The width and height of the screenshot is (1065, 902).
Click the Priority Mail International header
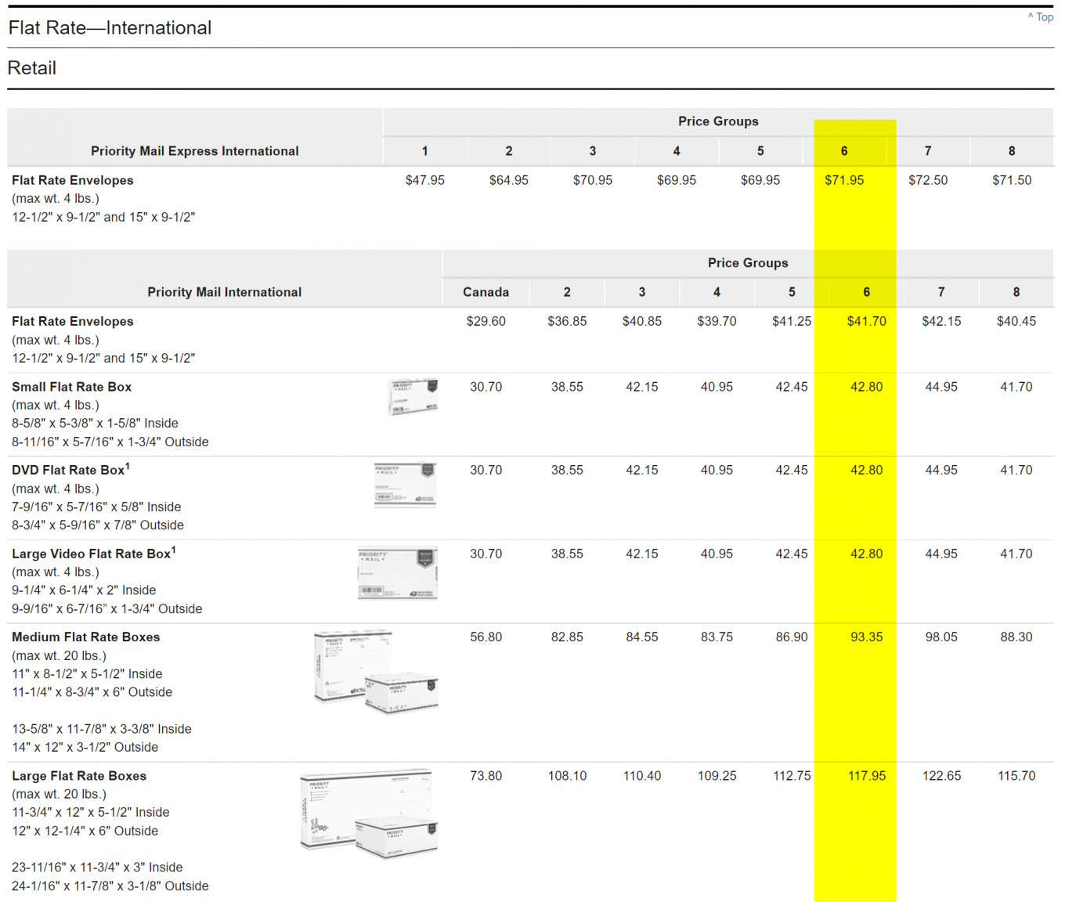(x=225, y=292)
